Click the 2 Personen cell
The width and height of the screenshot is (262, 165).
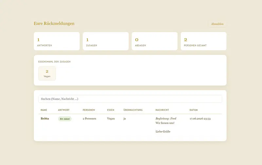(89, 119)
